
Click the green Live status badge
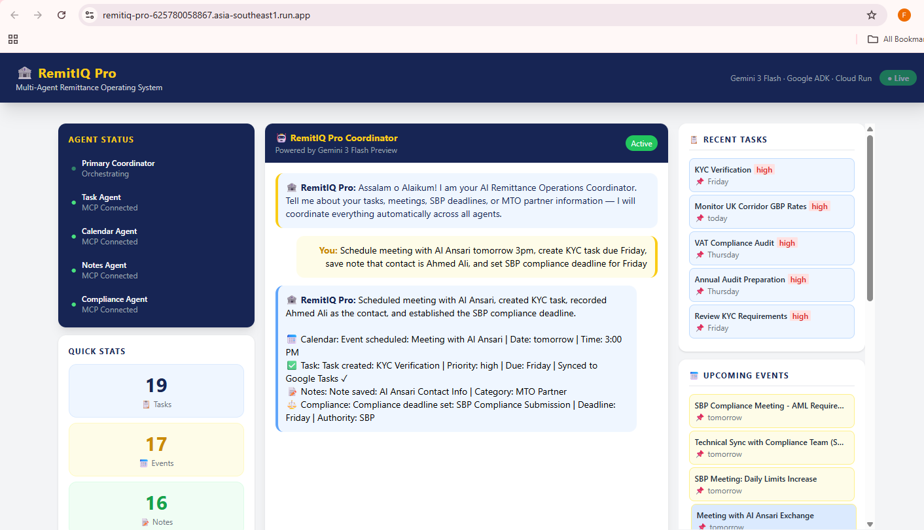tap(898, 78)
